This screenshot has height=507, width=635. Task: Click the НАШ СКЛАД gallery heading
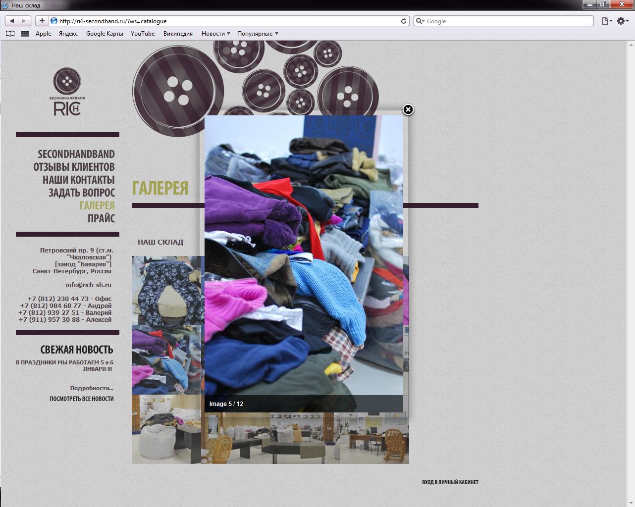click(x=160, y=242)
